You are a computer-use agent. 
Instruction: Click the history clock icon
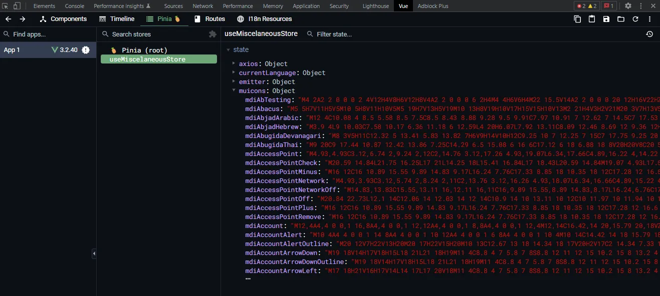tap(649, 34)
